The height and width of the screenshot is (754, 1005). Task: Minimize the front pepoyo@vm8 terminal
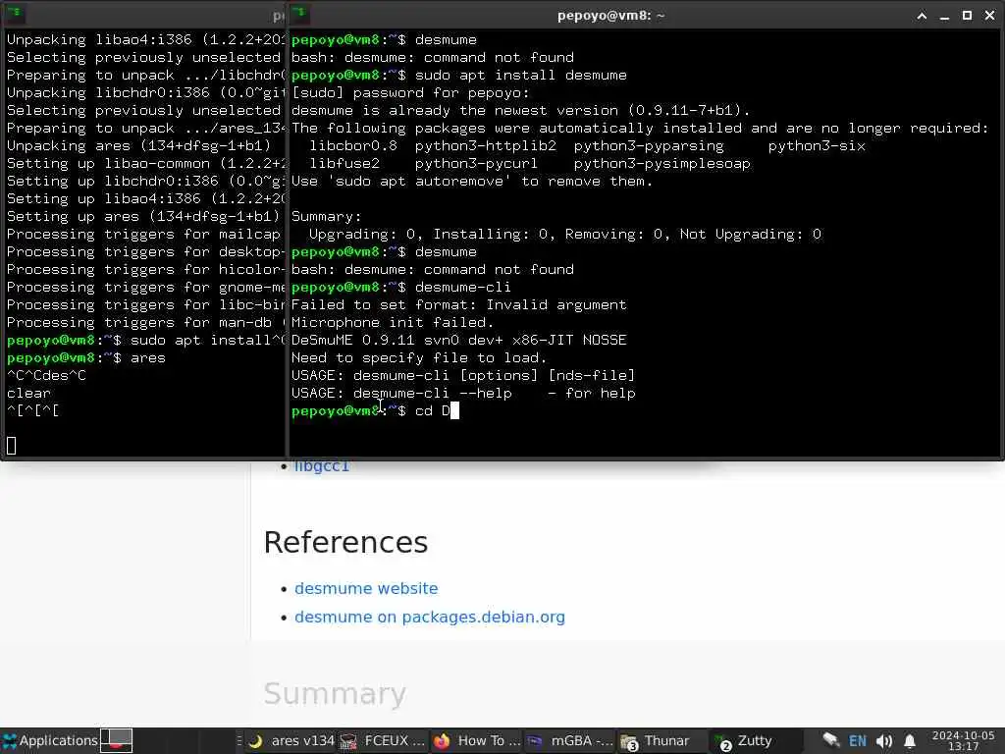(944, 16)
